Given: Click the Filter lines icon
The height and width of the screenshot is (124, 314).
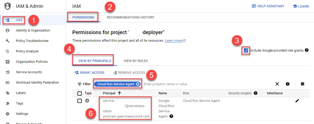Looking at the screenshot, I should click(80, 84).
